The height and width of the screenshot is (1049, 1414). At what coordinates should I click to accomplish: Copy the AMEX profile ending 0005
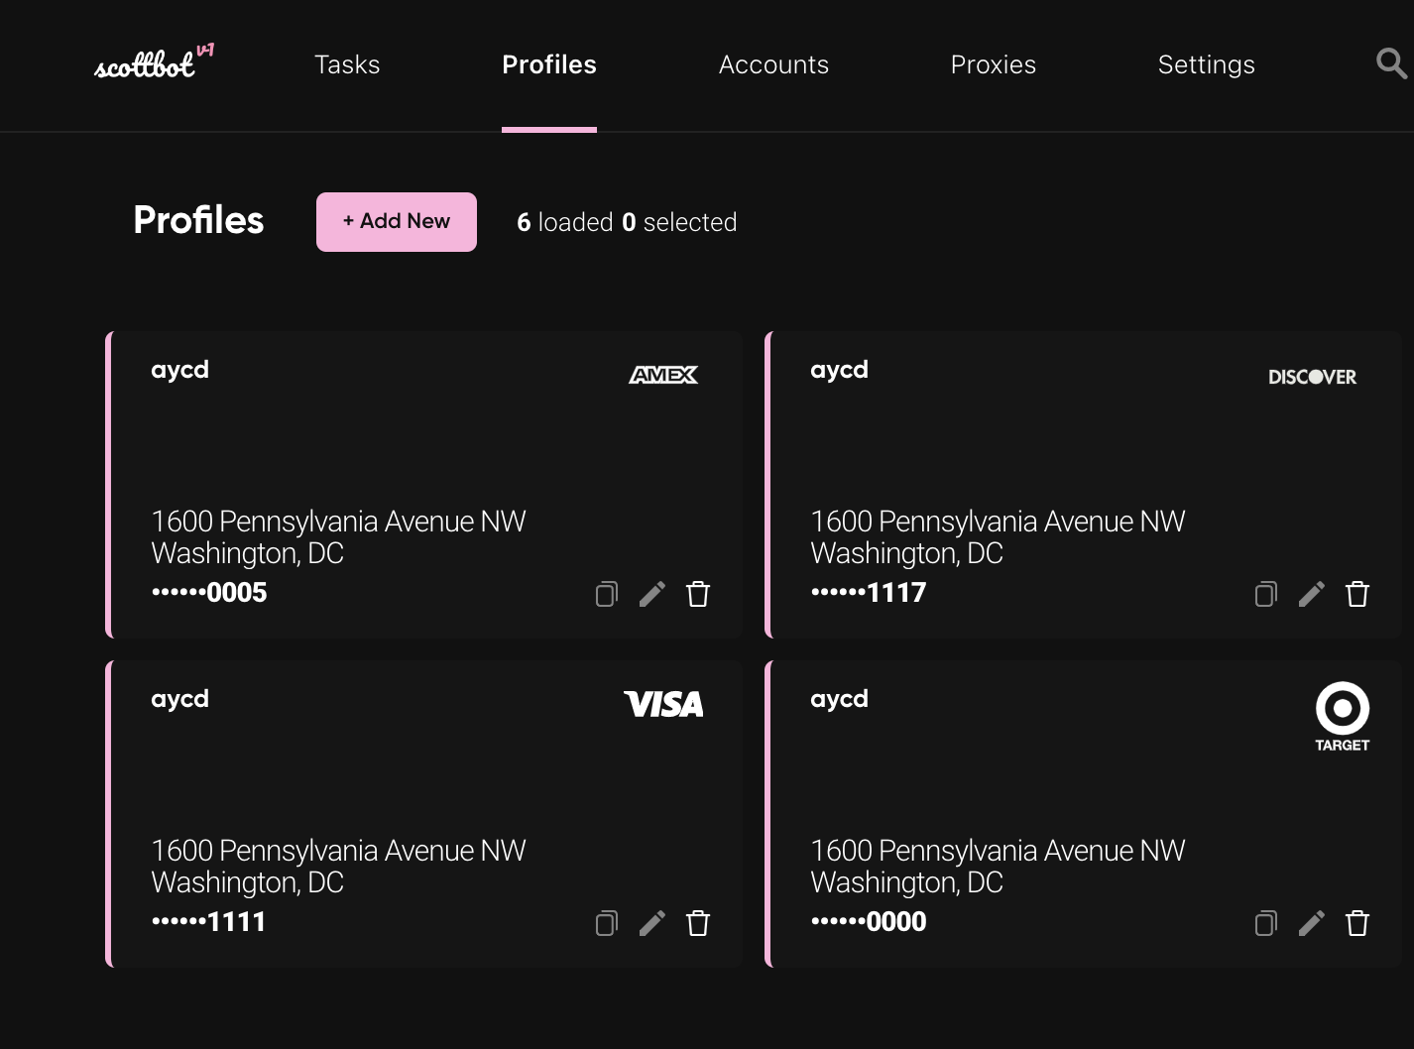click(x=606, y=593)
